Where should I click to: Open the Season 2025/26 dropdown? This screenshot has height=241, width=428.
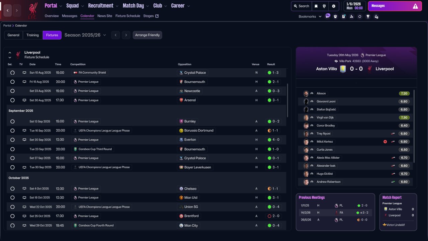(85, 35)
